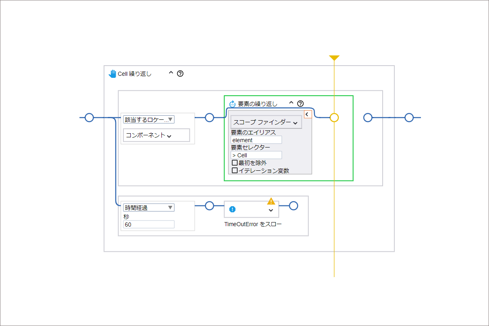Open the スコープ ファインダー dropdown

[x=266, y=122]
